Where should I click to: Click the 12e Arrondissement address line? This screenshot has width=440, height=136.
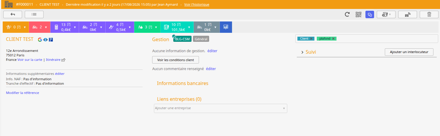(22, 51)
